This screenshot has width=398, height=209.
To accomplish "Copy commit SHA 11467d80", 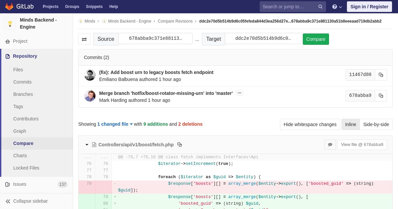I will (381, 75).
